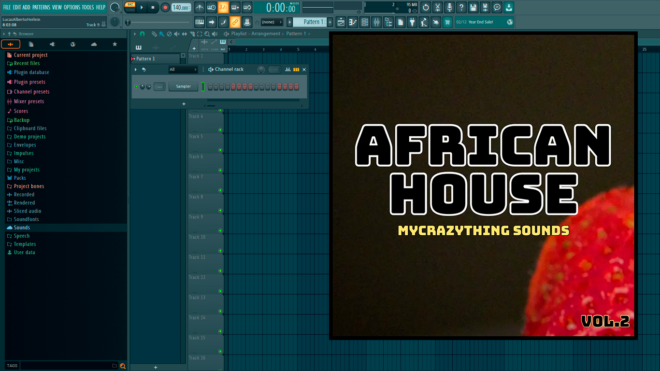
Task: Open the PATTERNS menu
Action: point(41,7)
